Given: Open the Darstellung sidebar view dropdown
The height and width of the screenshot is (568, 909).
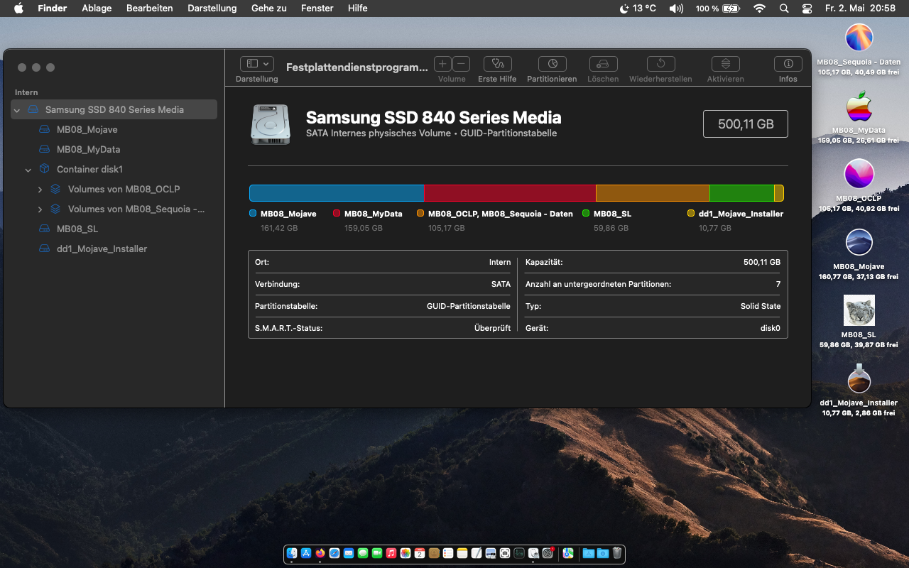Looking at the screenshot, I should [256, 64].
